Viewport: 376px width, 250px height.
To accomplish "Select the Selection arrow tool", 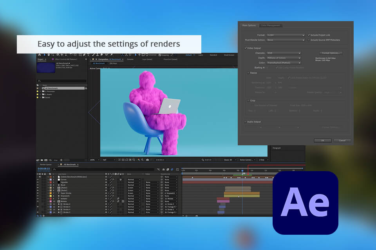I will (45, 55).
